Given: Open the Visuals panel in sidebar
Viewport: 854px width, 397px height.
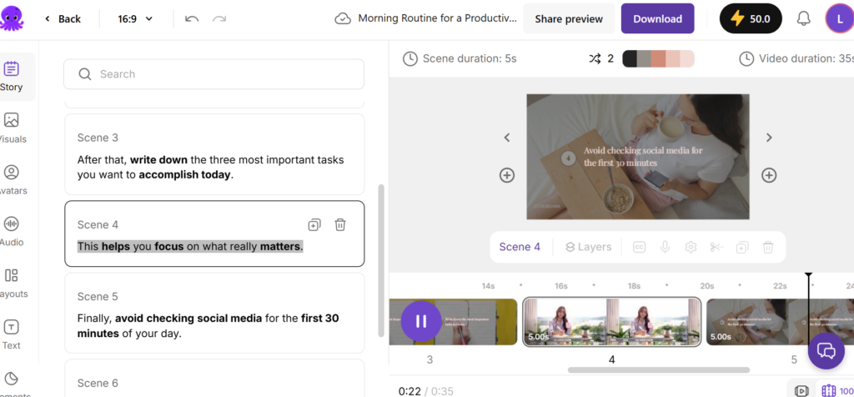Looking at the screenshot, I should tap(12, 128).
